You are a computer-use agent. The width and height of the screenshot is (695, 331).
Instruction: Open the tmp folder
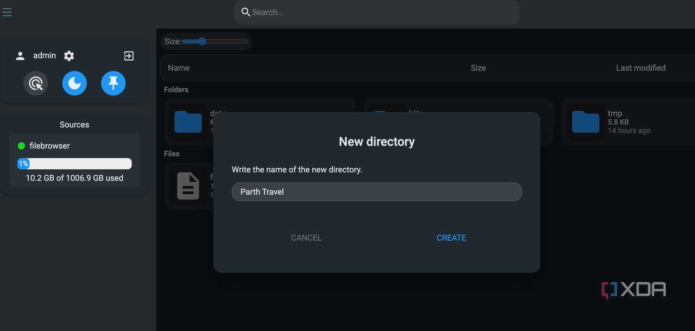coord(628,121)
